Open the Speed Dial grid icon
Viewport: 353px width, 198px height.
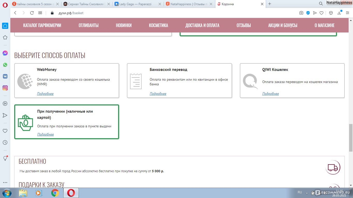[x=40, y=13]
